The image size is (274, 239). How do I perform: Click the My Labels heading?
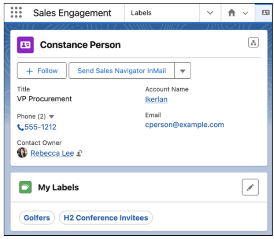pos(58,187)
